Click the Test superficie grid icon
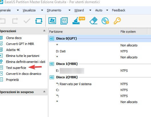Screen dimensions: 151x117 1,68
